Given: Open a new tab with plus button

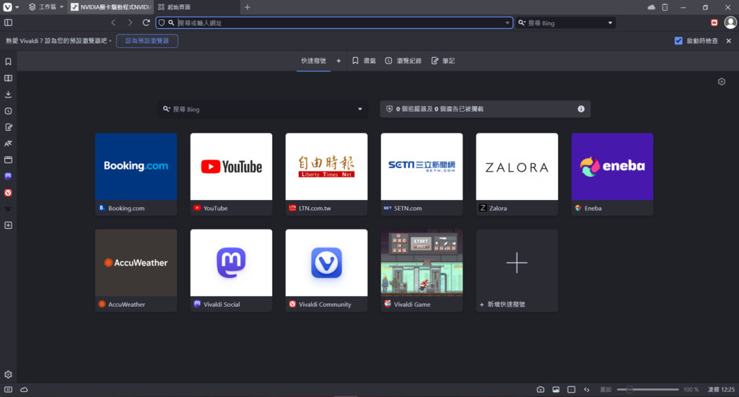Looking at the screenshot, I should (x=247, y=7).
